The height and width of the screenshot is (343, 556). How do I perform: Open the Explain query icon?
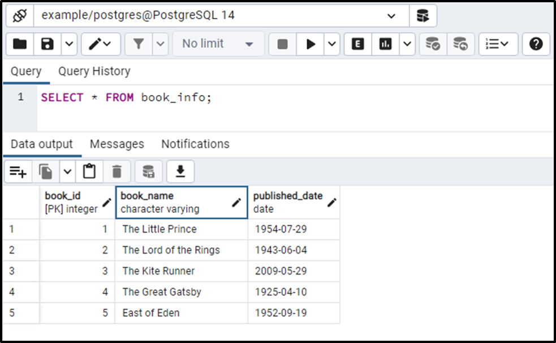(x=357, y=44)
